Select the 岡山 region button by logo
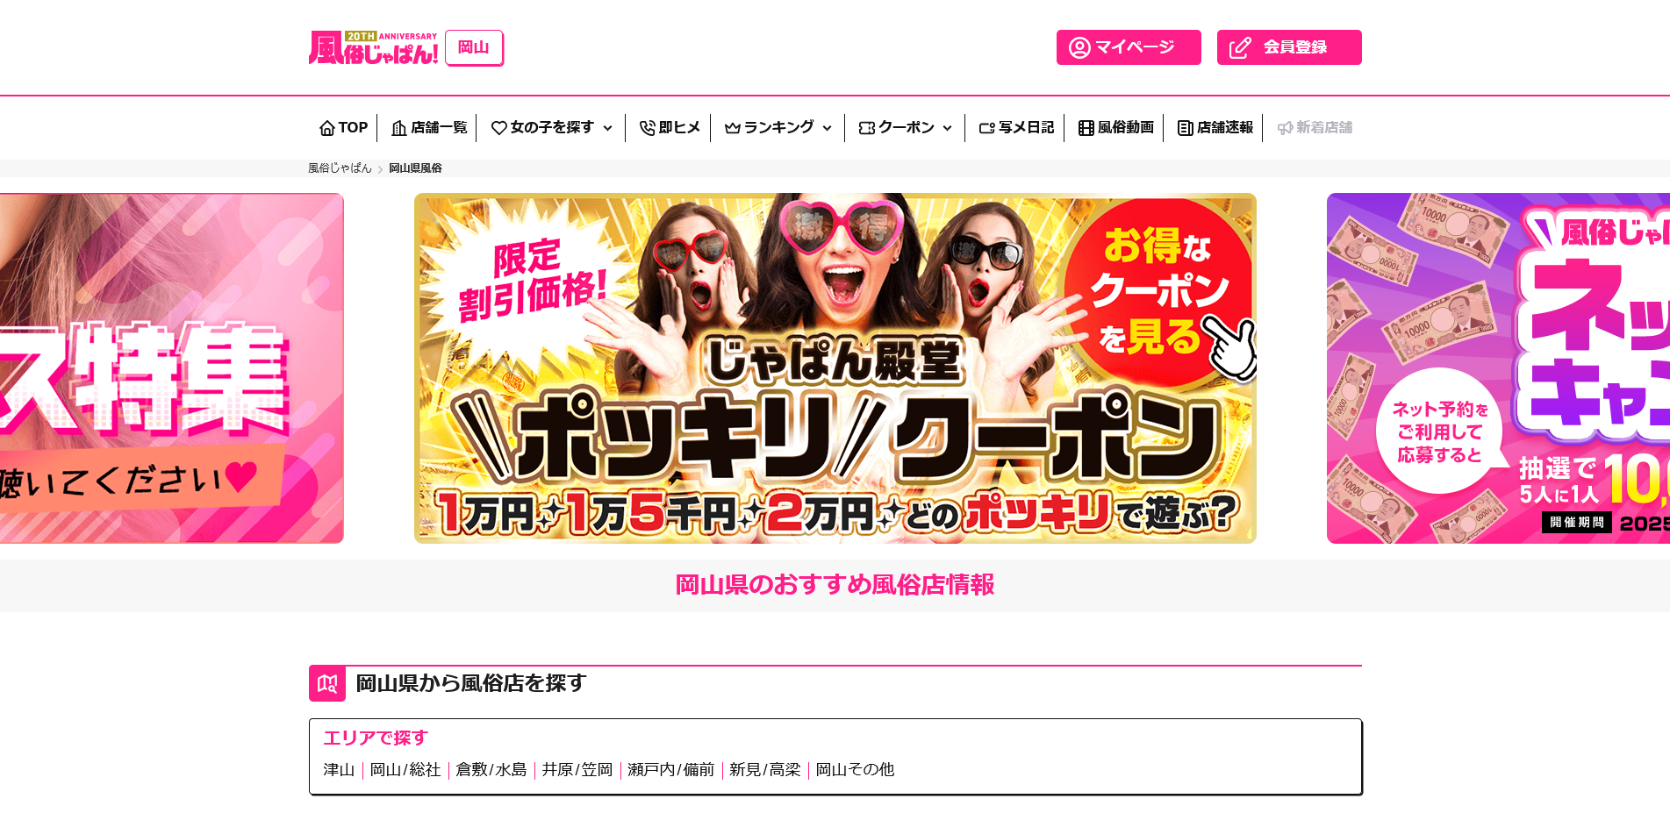Image resolution: width=1670 pixels, height=813 pixels. point(474,47)
